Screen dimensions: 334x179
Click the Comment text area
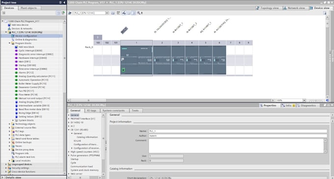[236, 146]
